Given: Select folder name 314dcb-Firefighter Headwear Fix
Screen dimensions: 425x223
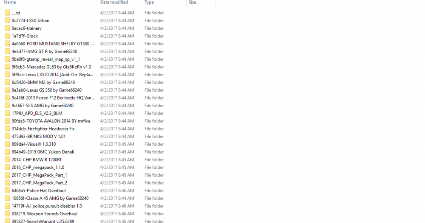Looking at the screenshot, I should 43,128.
